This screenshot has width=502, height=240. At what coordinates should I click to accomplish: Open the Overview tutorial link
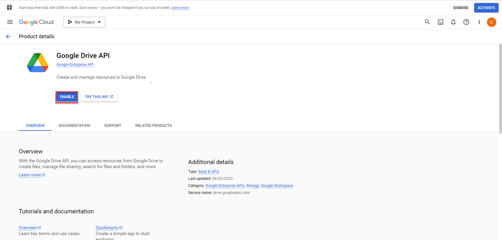pyautogui.click(x=30, y=228)
